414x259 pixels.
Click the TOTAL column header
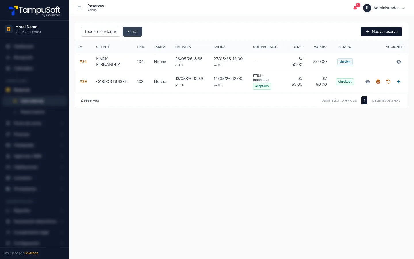point(297,47)
